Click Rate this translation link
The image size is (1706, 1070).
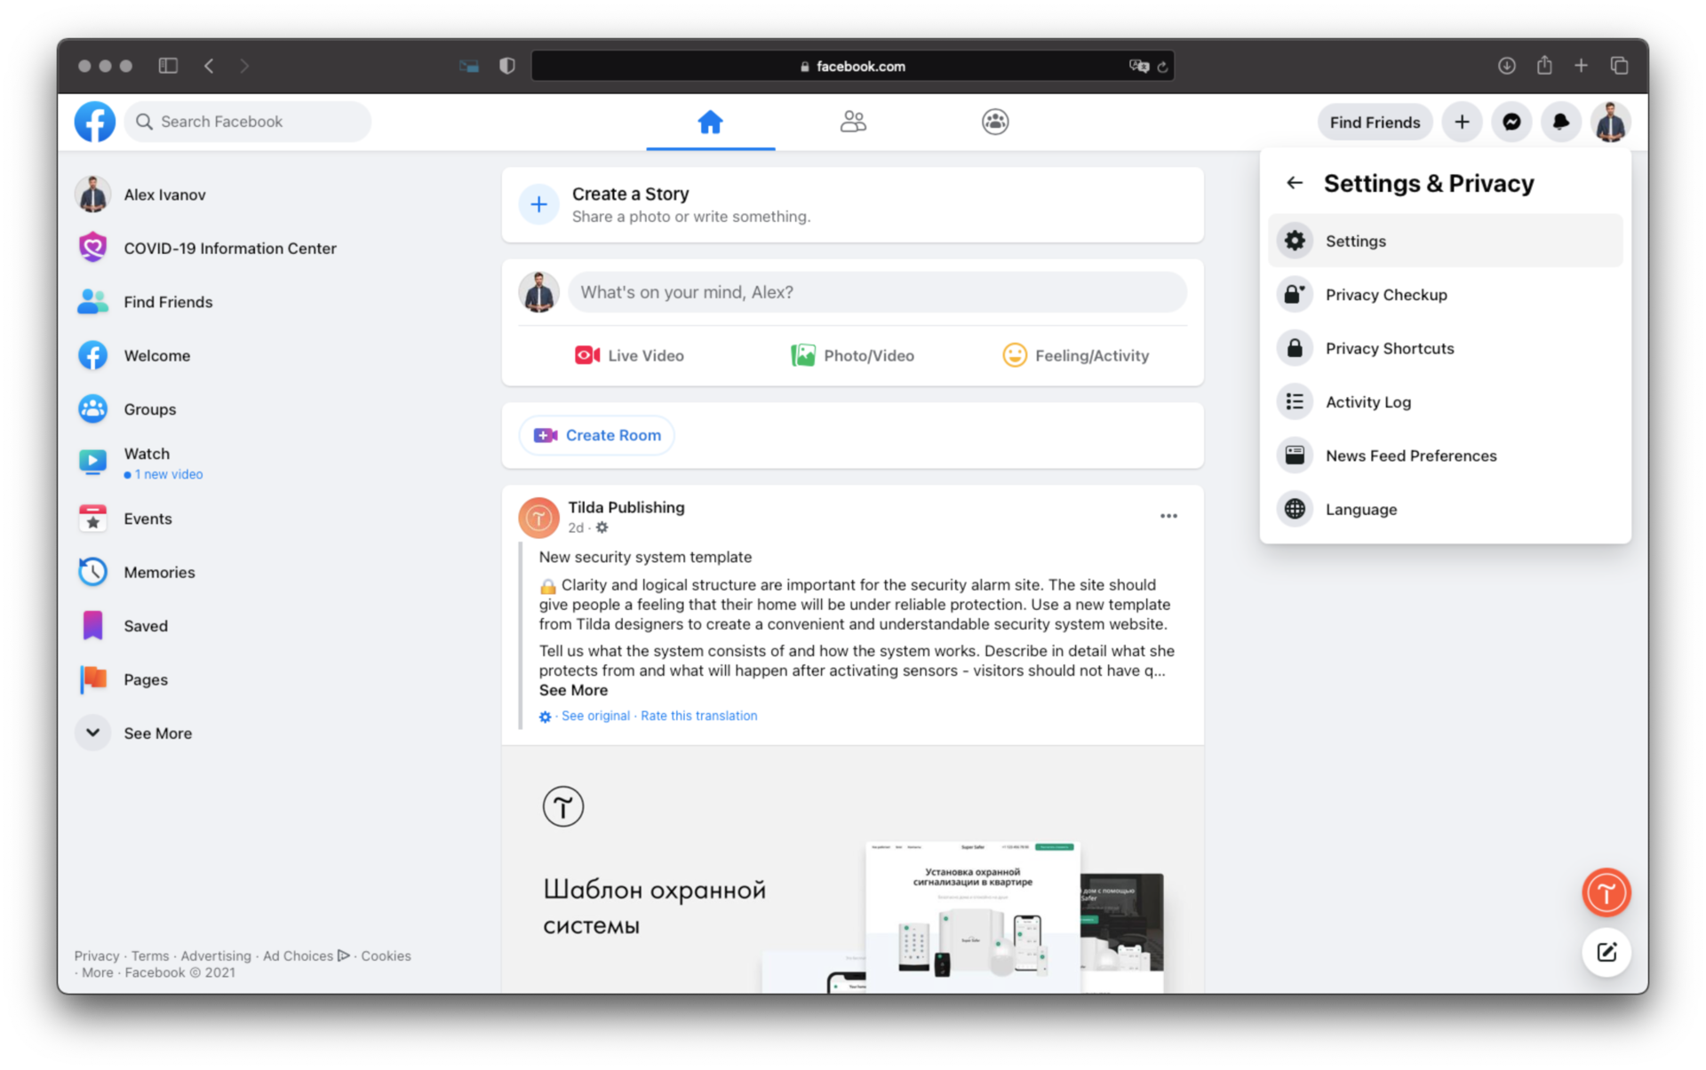click(698, 716)
